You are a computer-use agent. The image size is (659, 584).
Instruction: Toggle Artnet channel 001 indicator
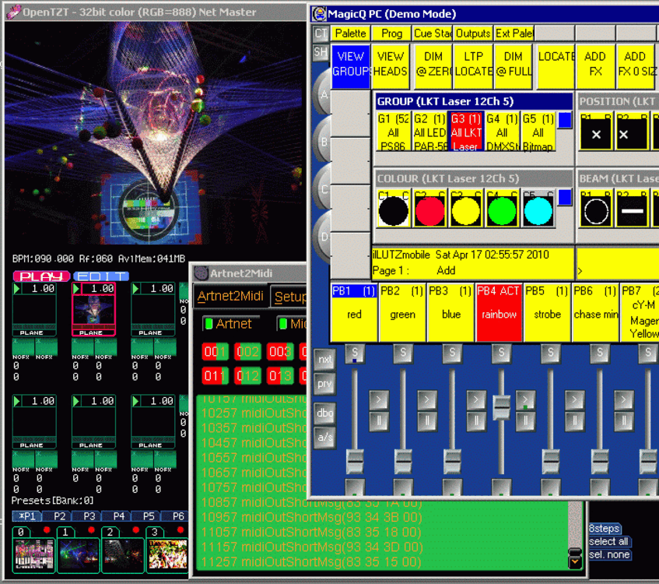(216, 352)
